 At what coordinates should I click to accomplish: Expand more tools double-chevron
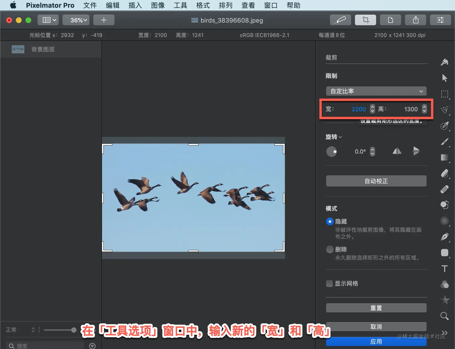[x=444, y=332]
